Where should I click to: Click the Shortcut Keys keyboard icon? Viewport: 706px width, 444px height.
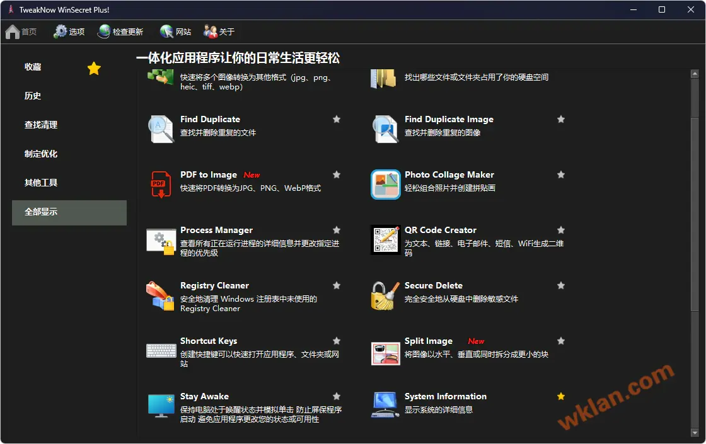(161, 350)
